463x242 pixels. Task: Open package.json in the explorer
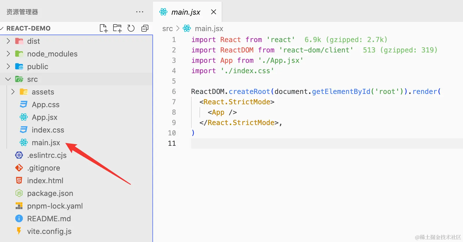(x=50, y=193)
